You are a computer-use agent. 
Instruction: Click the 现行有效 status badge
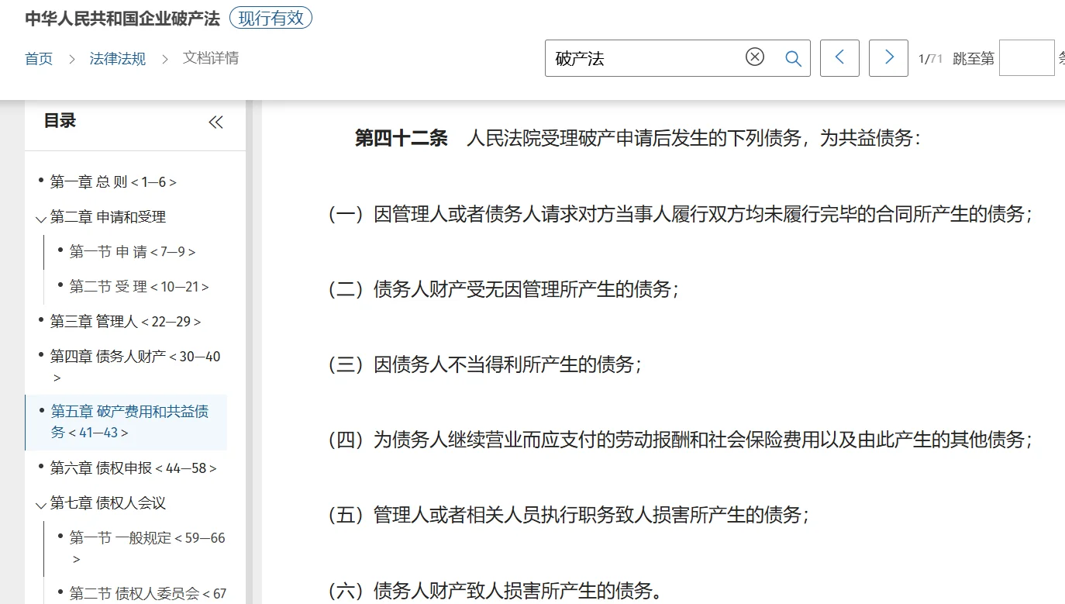[271, 18]
